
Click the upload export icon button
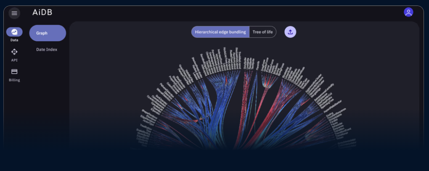[290, 32]
